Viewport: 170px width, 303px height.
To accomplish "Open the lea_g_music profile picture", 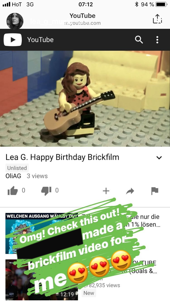I will click(15, 21).
